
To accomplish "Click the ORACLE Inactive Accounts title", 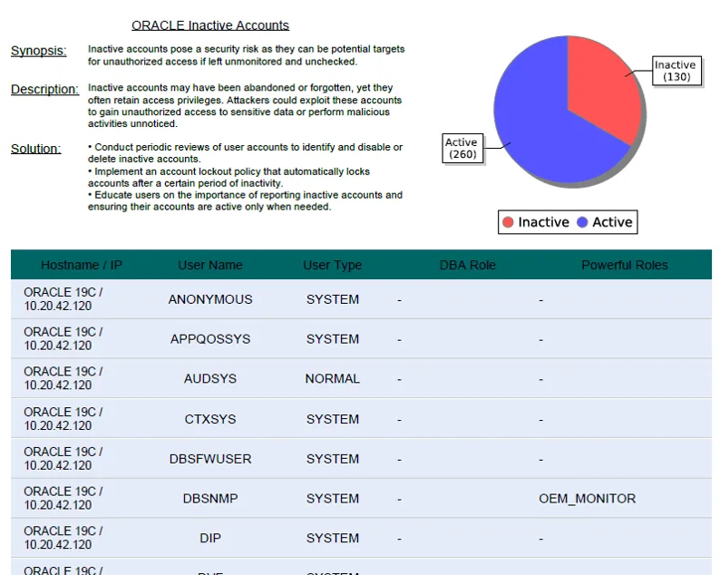I will pos(210,25).
